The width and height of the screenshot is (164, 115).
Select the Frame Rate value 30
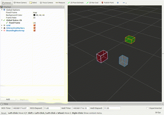point(34,18)
